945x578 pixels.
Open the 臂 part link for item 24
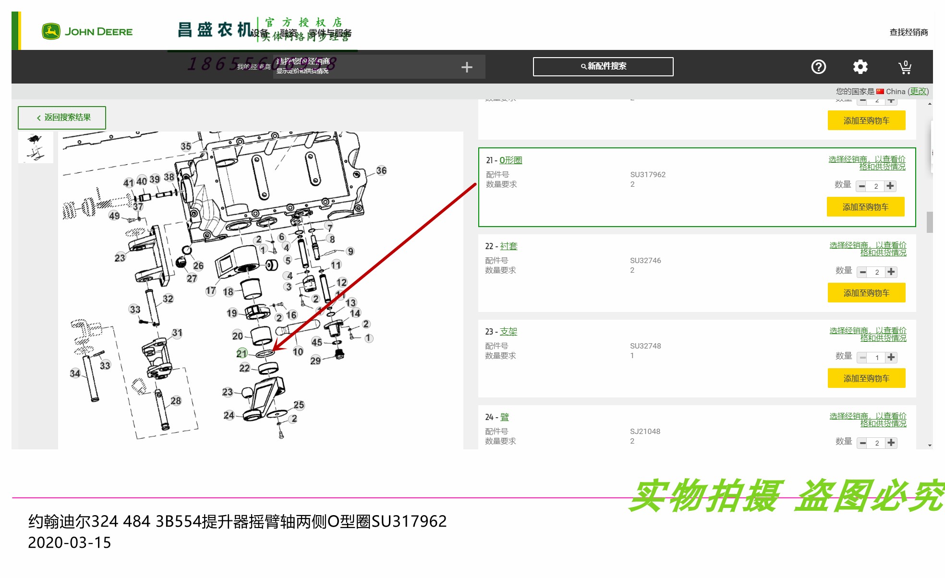(504, 417)
